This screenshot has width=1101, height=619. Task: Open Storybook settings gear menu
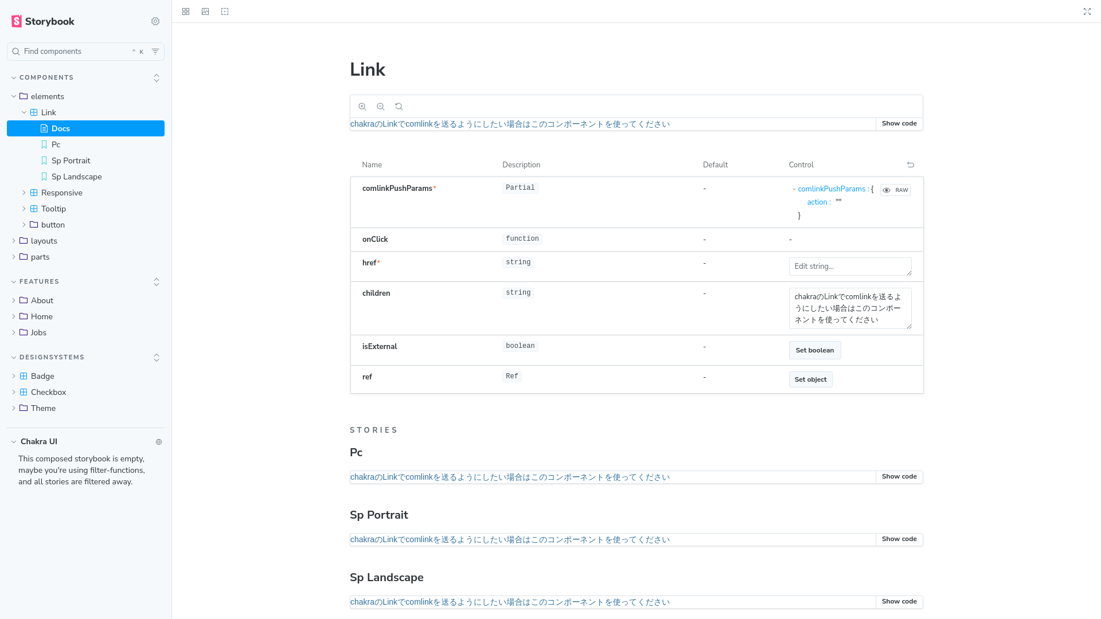(155, 21)
